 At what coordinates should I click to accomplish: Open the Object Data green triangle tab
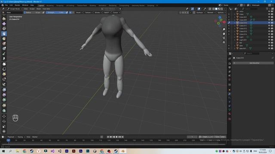coord(229,110)
